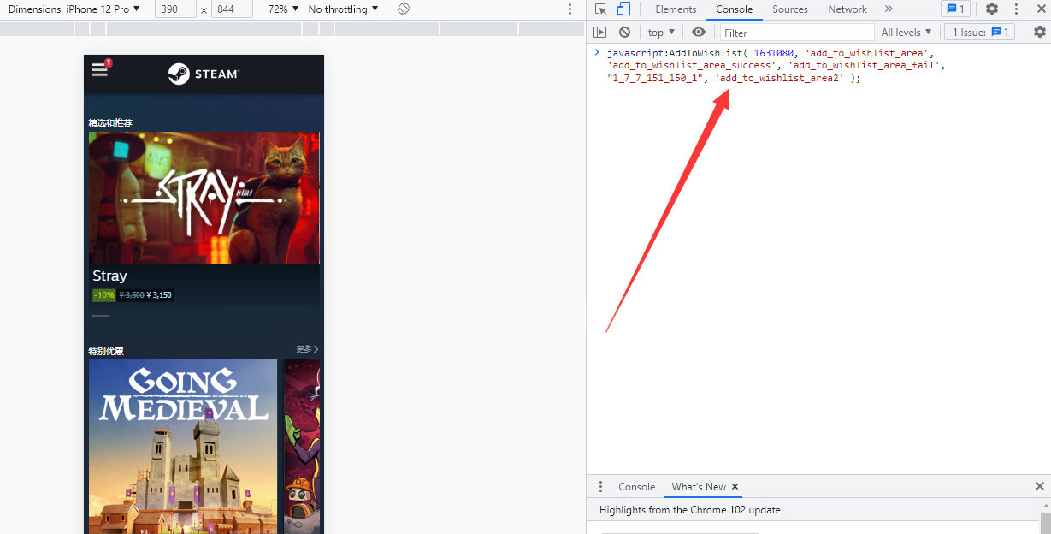This screenshot has width=1051, height=534.
Task: Click the console prompt arrow
Action: (x=597, y=53)
